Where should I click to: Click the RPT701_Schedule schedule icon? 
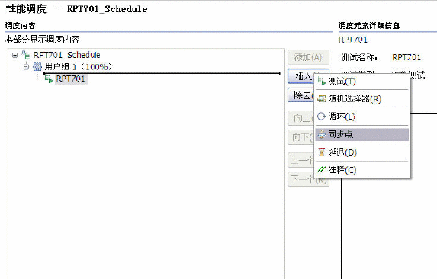(x=26, y=55)
